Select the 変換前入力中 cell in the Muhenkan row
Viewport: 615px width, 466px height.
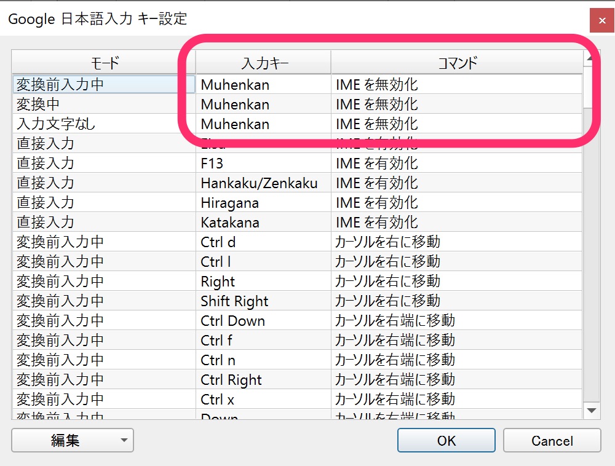(x=104, y=84)
